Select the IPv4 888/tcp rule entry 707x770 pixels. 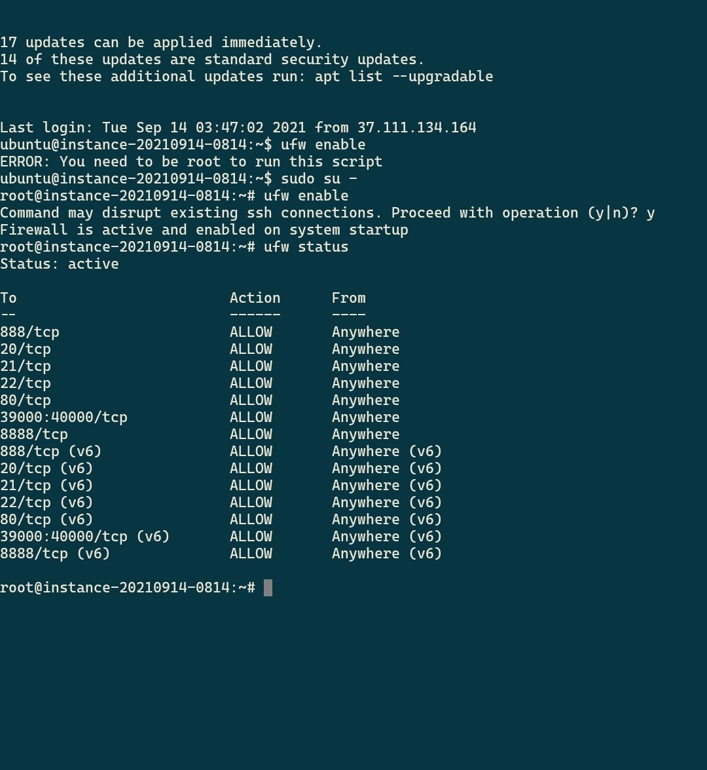[x=29, y=332]
